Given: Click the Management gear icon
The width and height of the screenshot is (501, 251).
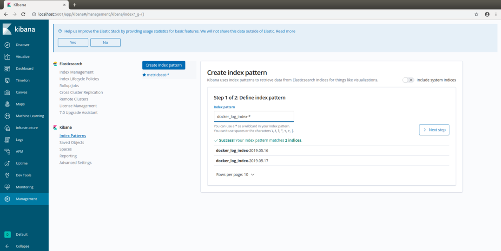Looking at the screenshot, I should tap(7, 199).
